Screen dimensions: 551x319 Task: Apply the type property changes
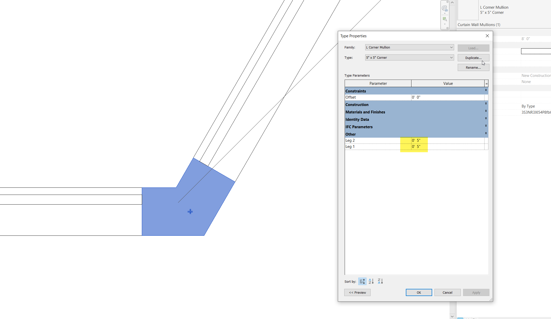pyautogui.click(x=476, y=292)
